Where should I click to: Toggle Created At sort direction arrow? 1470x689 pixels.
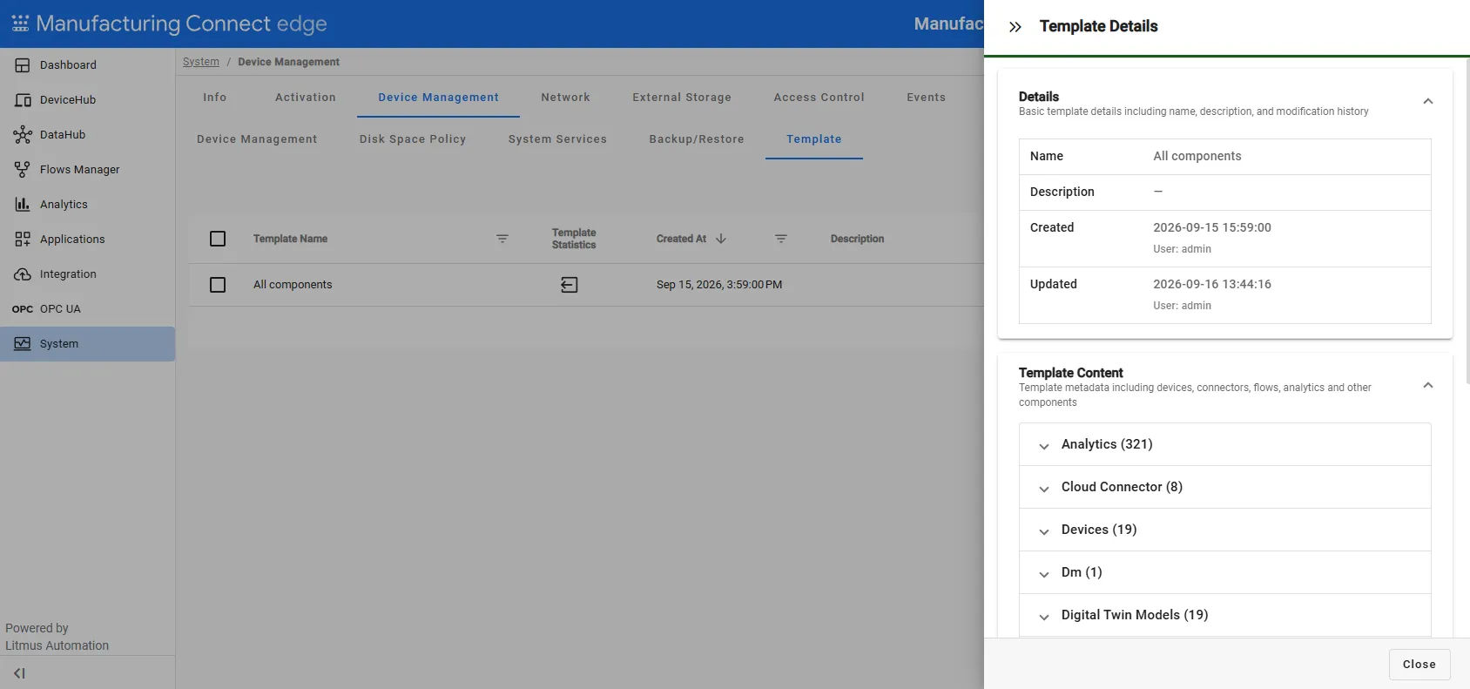pyautogui.click(x=721, y=239)
